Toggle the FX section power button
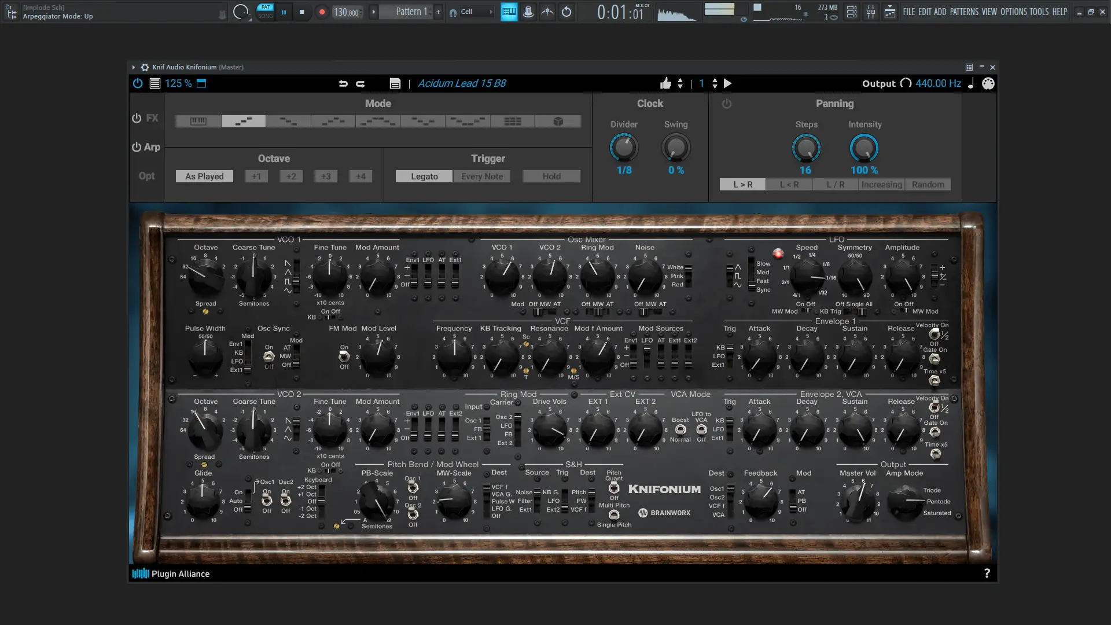 [x=137, y=118]
